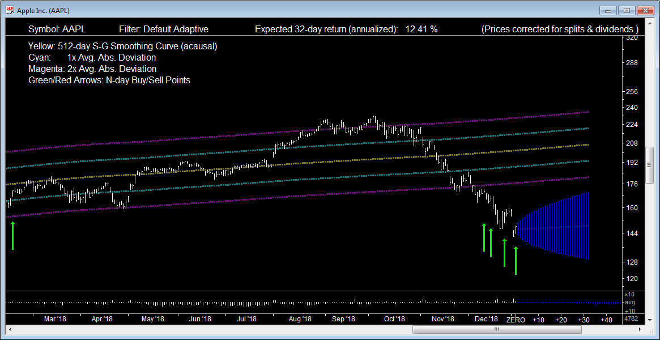Click the Dec '18 date label
The image size is (660, 340).
click(487, 320)
